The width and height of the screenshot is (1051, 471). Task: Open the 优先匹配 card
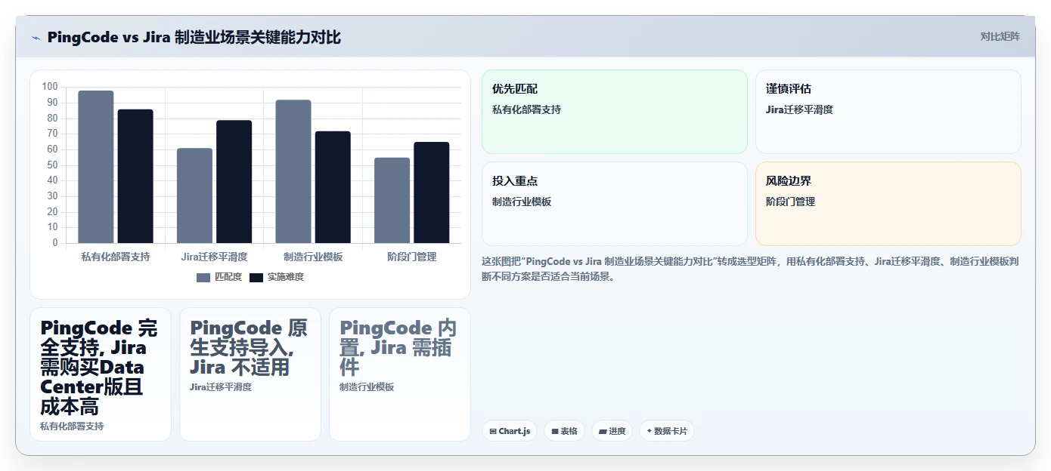[x=615, y=112]
